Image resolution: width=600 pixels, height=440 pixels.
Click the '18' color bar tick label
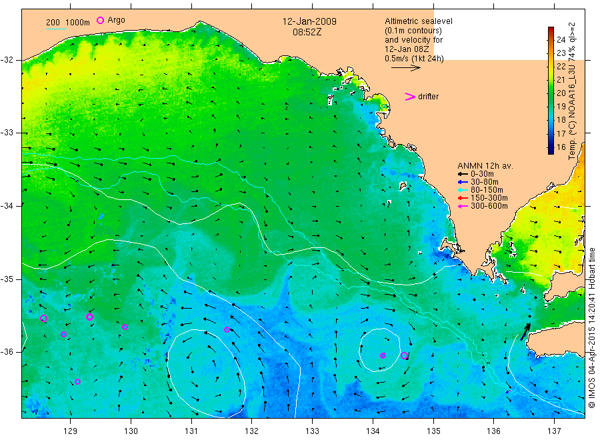pos(561,120)
